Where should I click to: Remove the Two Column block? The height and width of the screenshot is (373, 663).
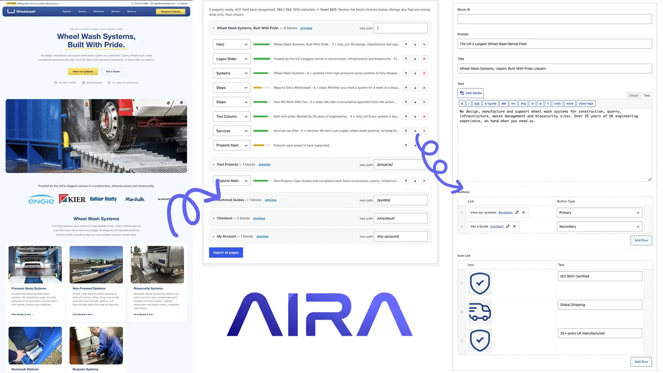[x=424, y=116]
